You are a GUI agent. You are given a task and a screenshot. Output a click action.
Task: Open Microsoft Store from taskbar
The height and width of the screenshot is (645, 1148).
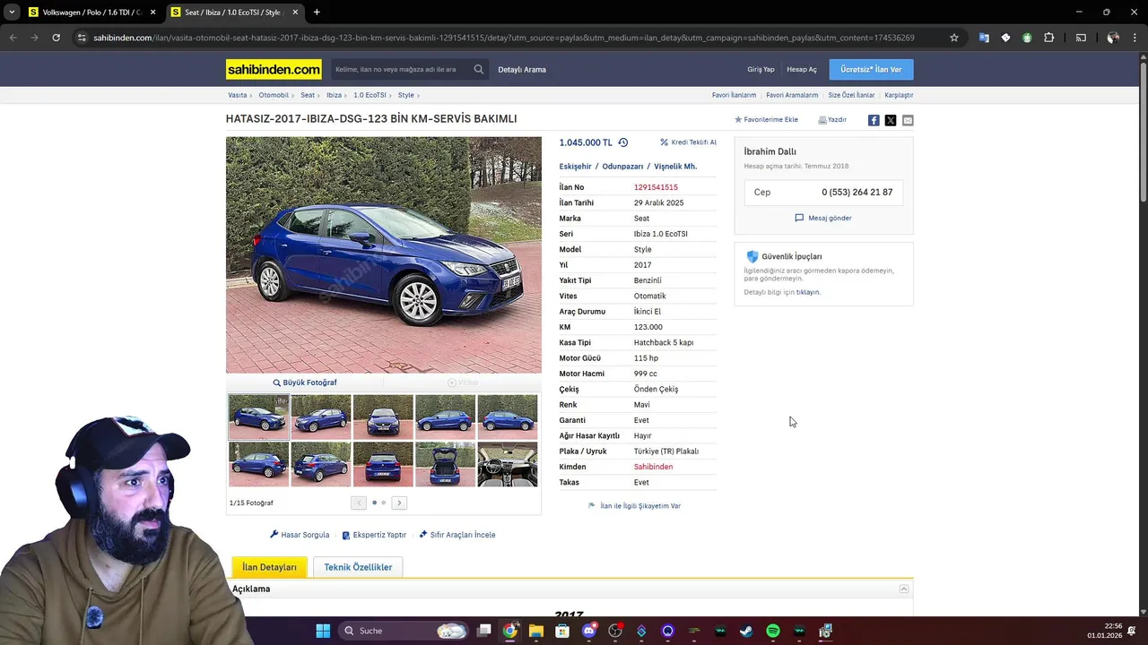(x=562, y=631)
